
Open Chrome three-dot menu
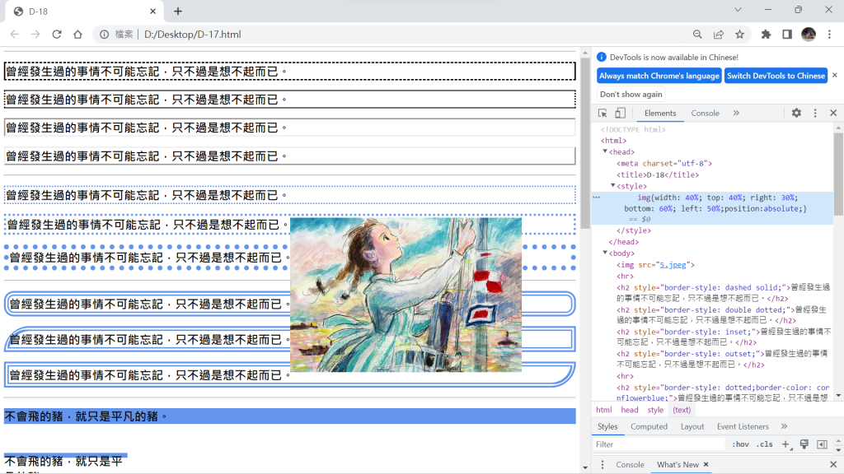coord(829,35)
